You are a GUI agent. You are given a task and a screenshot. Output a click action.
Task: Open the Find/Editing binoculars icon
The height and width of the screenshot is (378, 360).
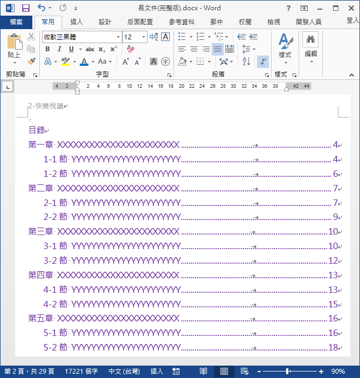[x=310, y=39]
